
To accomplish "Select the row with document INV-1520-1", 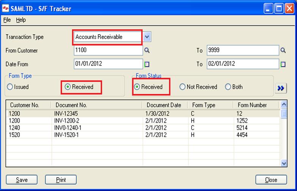I will [143, 135].
